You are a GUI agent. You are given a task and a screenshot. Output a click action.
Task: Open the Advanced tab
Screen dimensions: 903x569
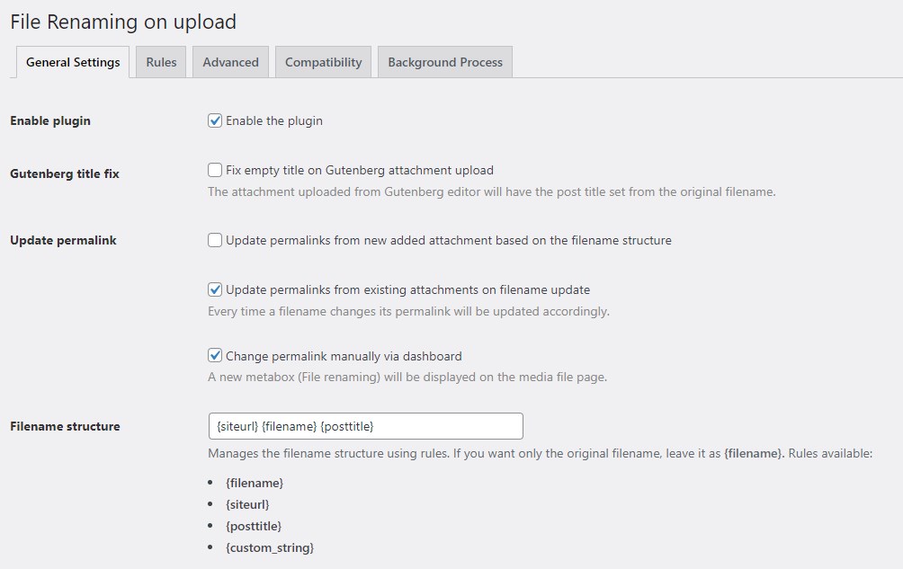(x=230, y=62)
